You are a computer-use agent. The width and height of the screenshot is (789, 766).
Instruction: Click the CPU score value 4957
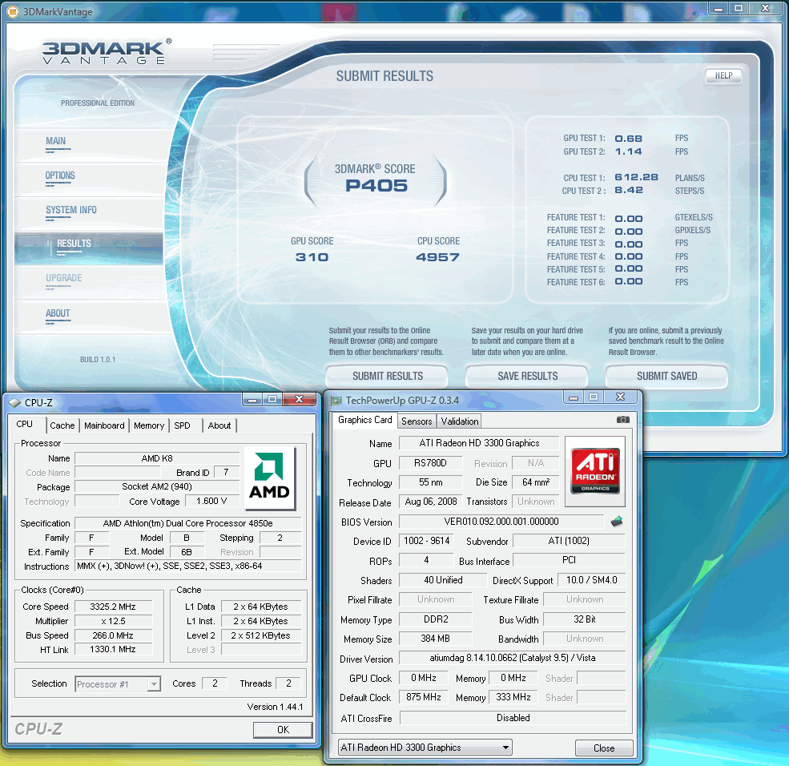point(437,257)
